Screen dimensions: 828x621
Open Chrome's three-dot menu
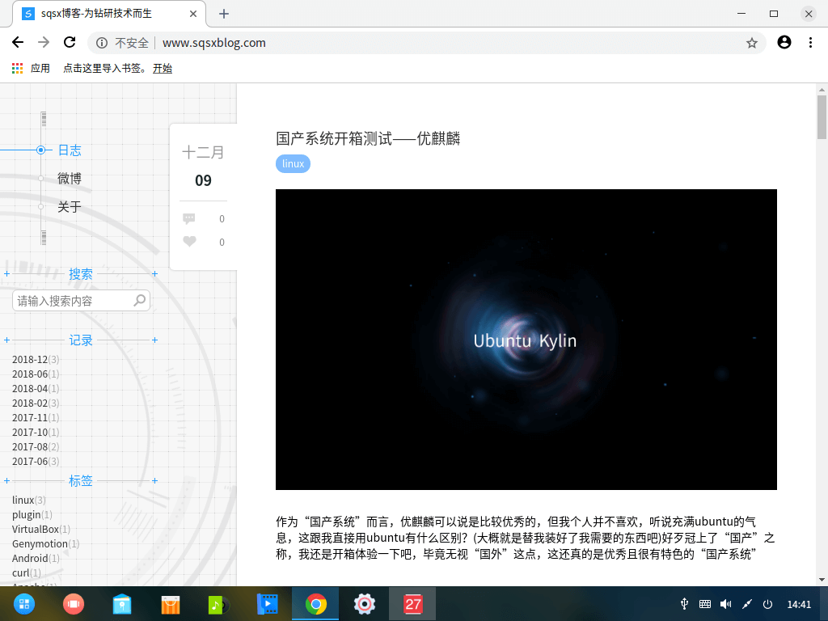tap(810, 42)
